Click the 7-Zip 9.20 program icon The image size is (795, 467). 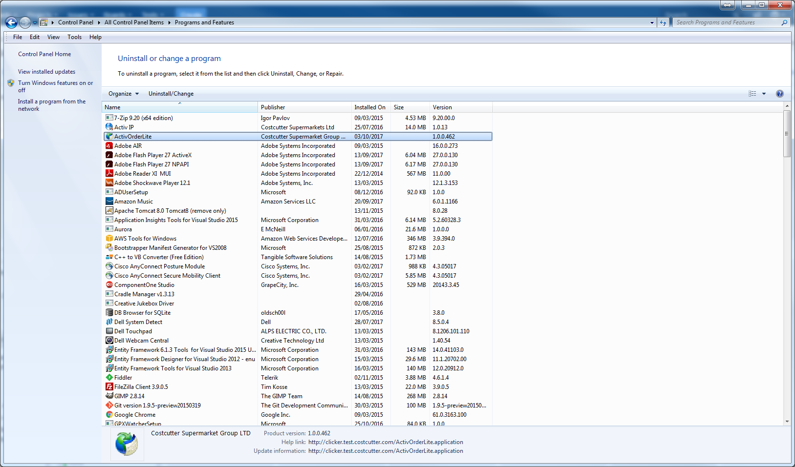click(109, 118)
